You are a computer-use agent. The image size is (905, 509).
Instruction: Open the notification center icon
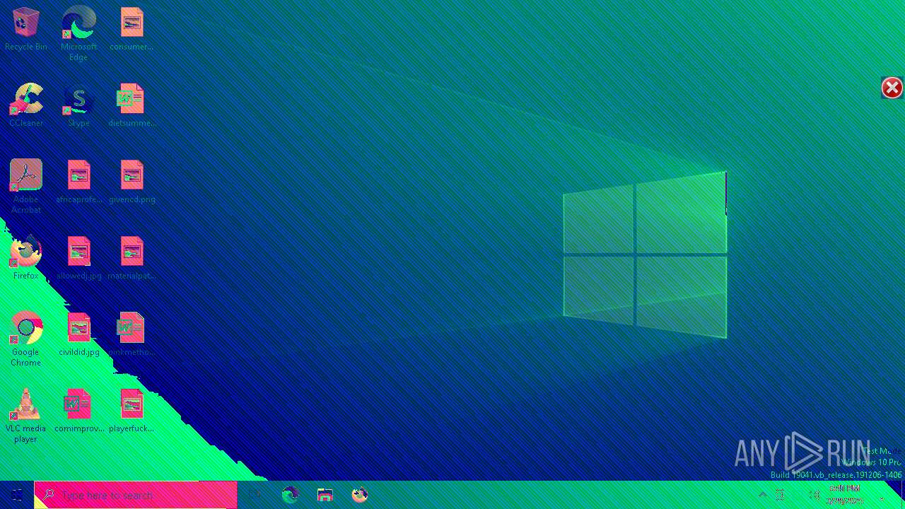point(882,495)
